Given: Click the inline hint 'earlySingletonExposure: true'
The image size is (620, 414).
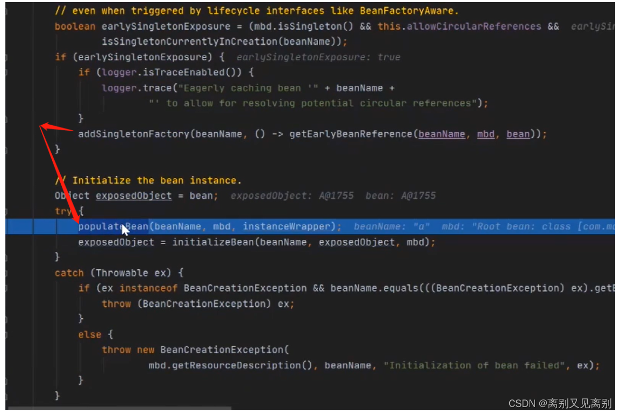Looking at the screenshot, I should click(318, 58).
